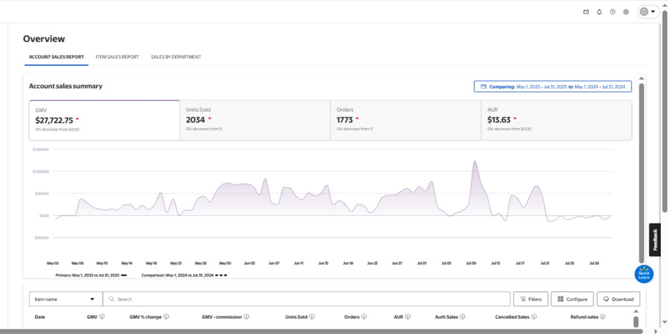
Task: Switch to Account Sales Report tab
Action: click(56, 57)
